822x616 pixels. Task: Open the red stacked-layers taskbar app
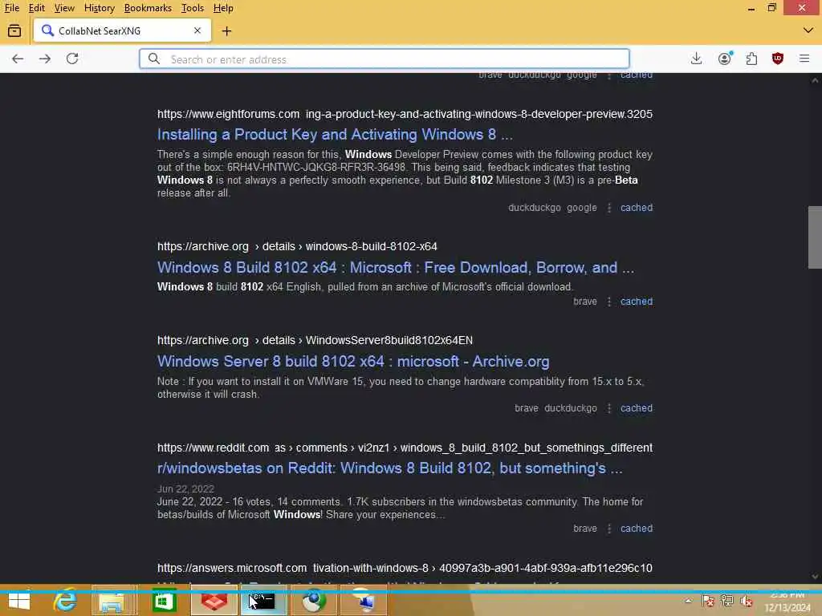(214, 602)
